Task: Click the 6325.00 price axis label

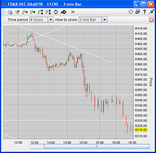Action: pos(141,120)
